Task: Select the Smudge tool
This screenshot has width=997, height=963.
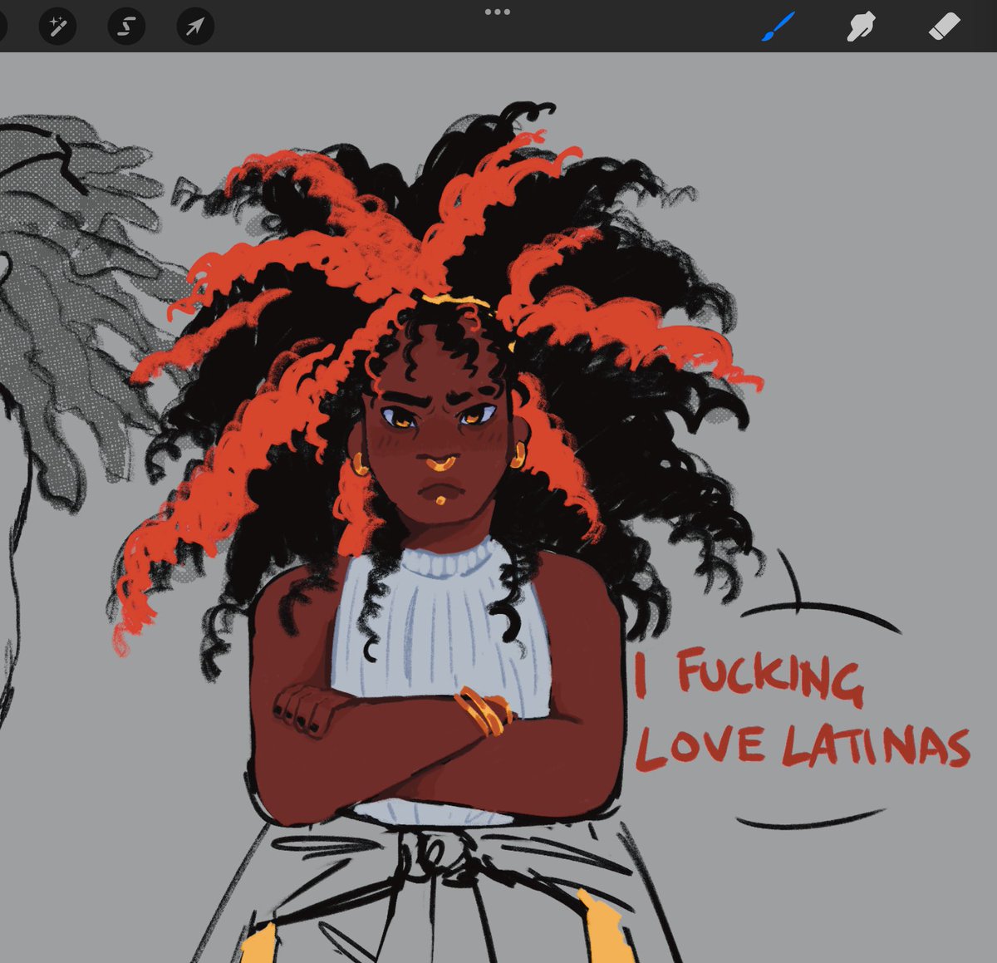Action: pos(861,27)
